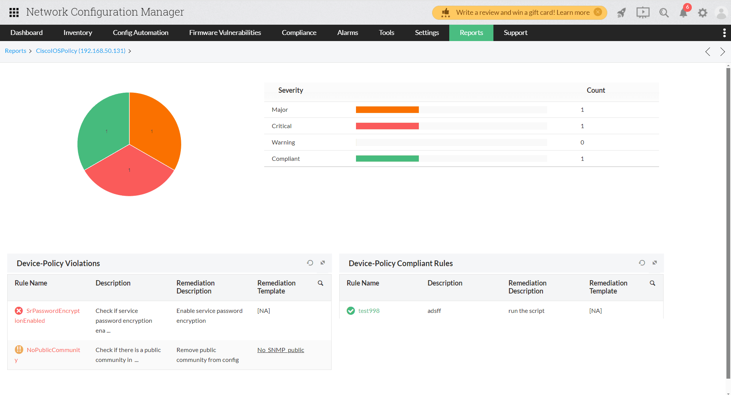Click the rocket getting-started icon
731x395 pixels.
[621, 13]
